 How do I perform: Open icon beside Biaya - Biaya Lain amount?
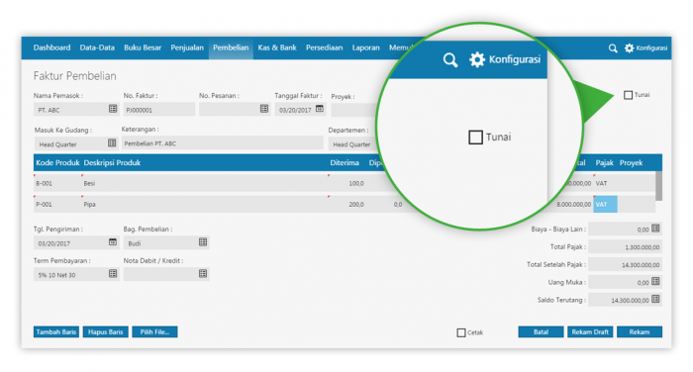pos(655,229)
